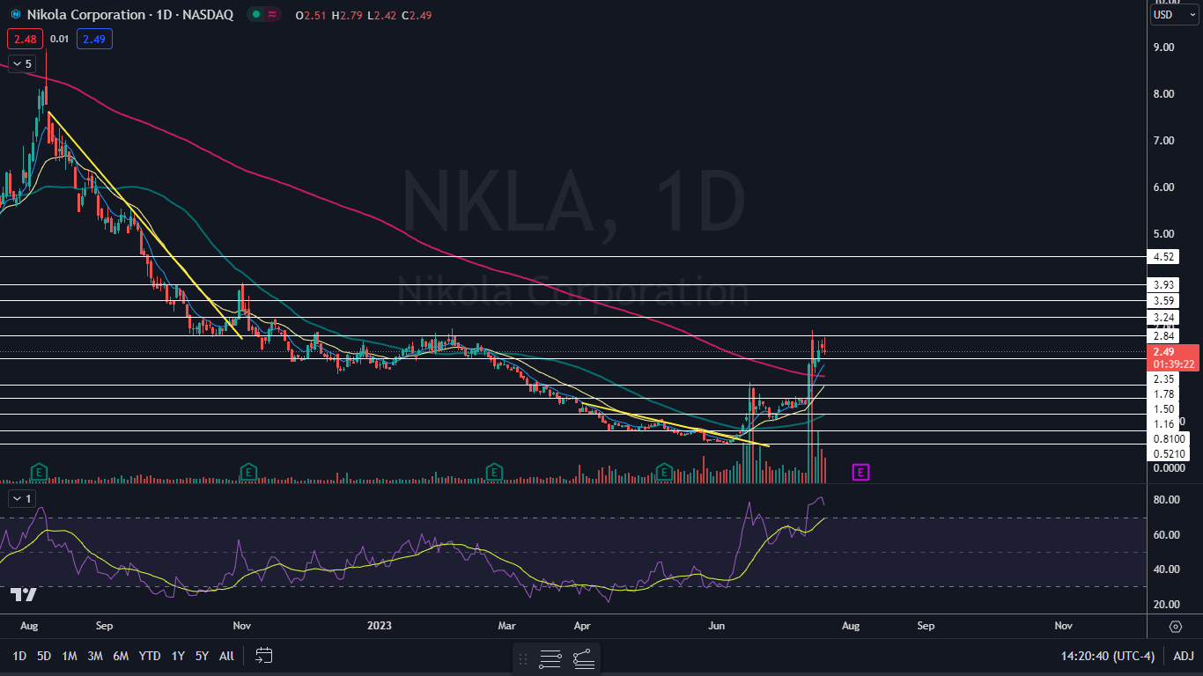Expand the collapsed 5 indicators legend

pos(22,63)
